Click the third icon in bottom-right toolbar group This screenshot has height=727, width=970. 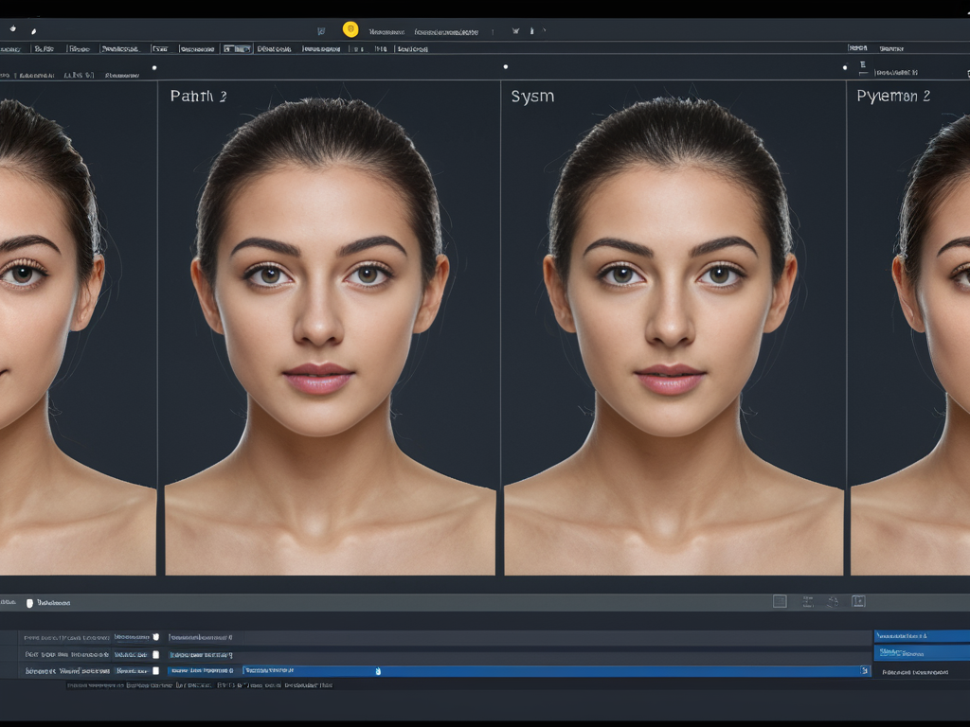(833, 601)
